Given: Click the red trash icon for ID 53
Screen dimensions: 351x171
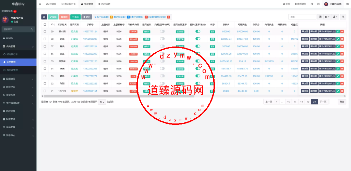Looking at the screenshot, I should point(342,76).
